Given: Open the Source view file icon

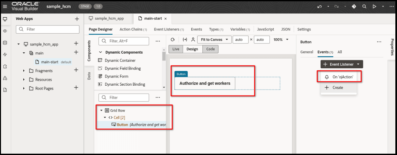Looking at the screenshot, I should [5, 90].
